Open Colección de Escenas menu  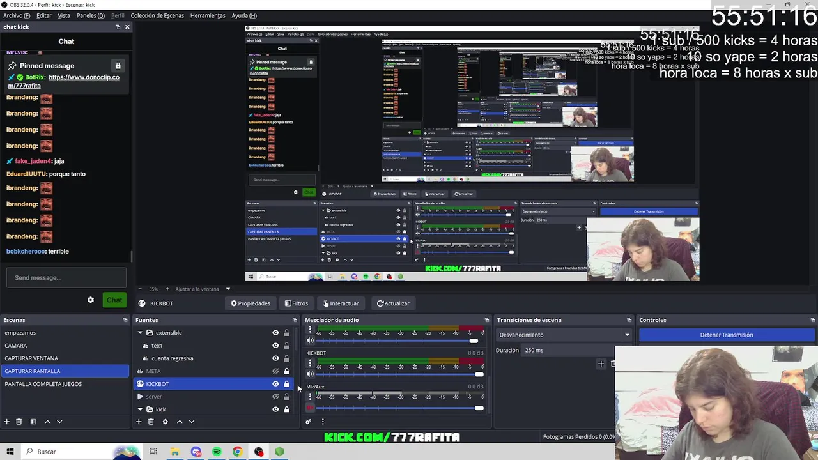tap(157, 15)
